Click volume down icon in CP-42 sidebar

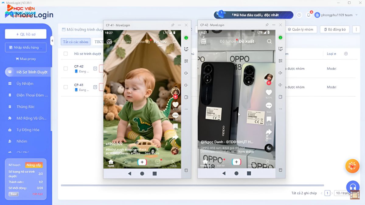280,85
